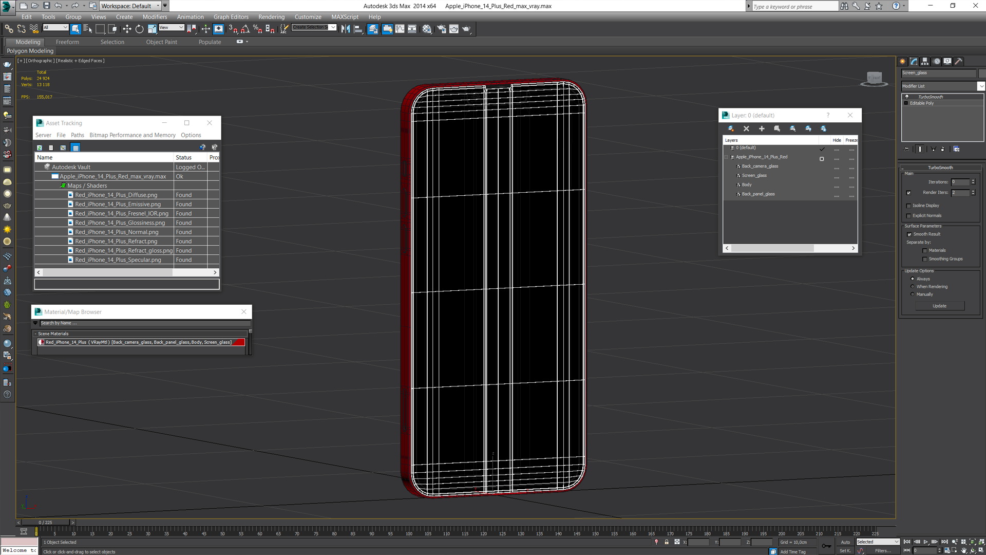
Task: Open Bitmap Performance and Memory menu
Action: (132, 135)
